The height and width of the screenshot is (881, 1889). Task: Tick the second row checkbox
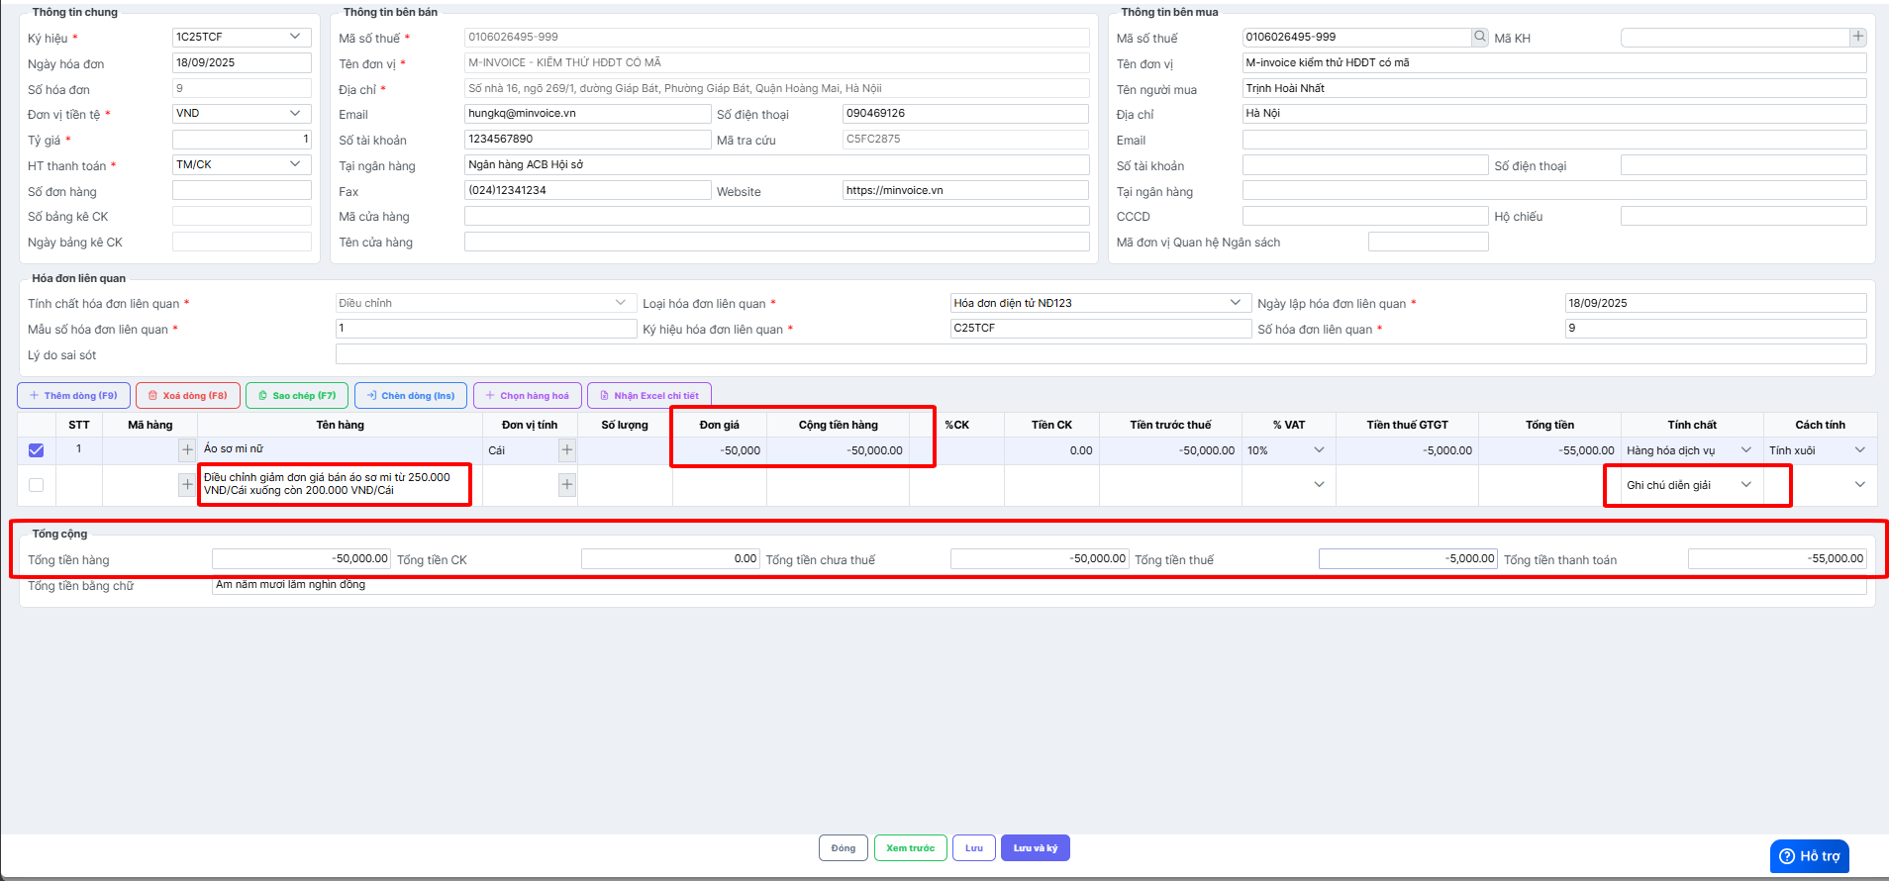(x=37, y=485)
